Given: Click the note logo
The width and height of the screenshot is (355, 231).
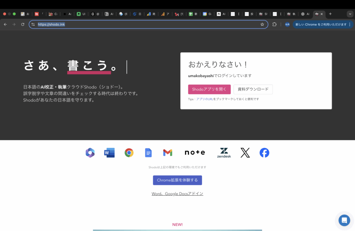Looking at the screenshot, I should coord(194,153).
